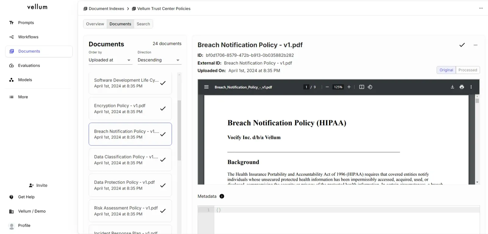488x234 pixels.
Task: Click the documents list scrollbar
Action: [179, 130]
